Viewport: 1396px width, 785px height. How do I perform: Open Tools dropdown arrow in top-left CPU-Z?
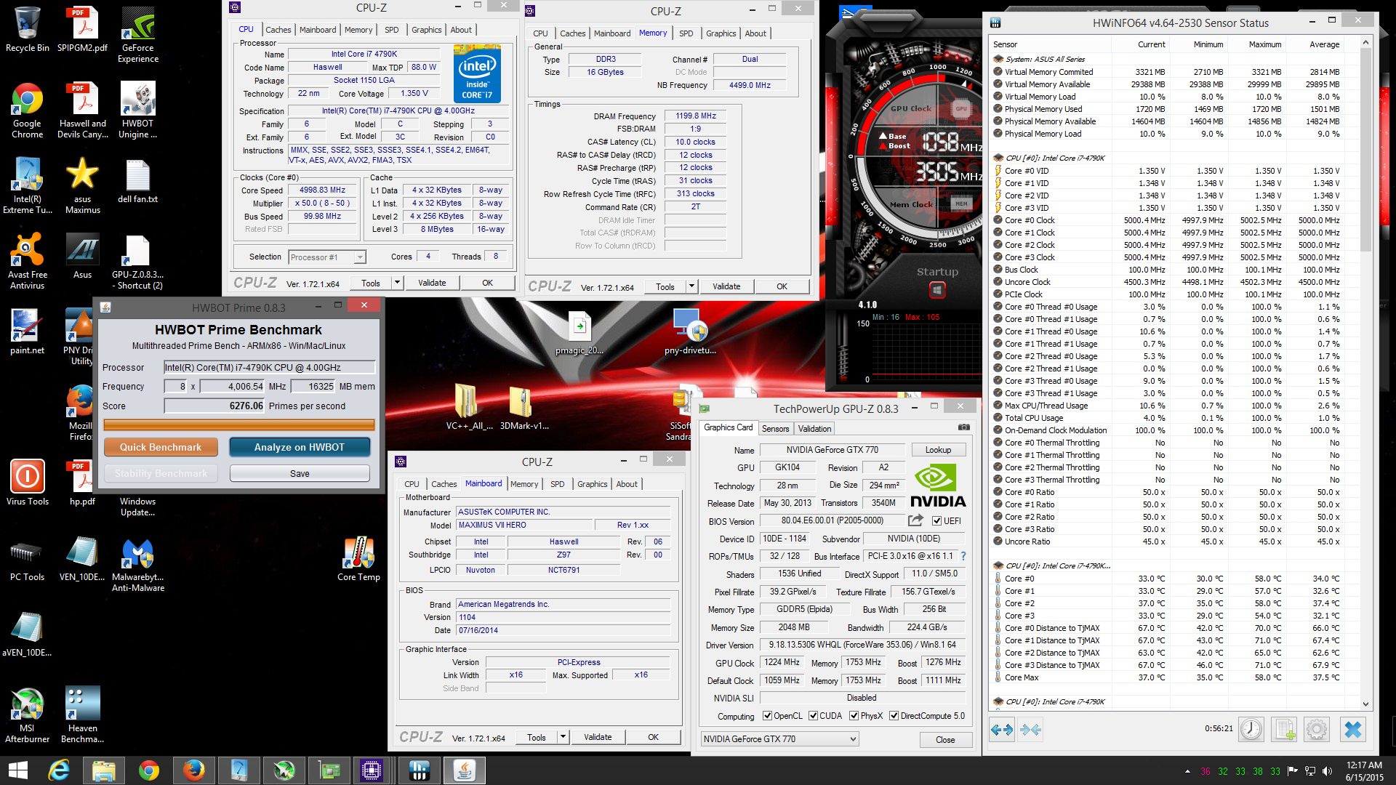[397, 283]
